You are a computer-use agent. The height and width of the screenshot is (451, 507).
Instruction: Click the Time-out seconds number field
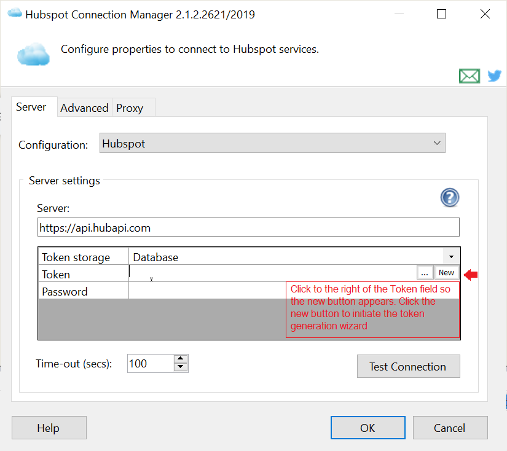pos(151,363)
